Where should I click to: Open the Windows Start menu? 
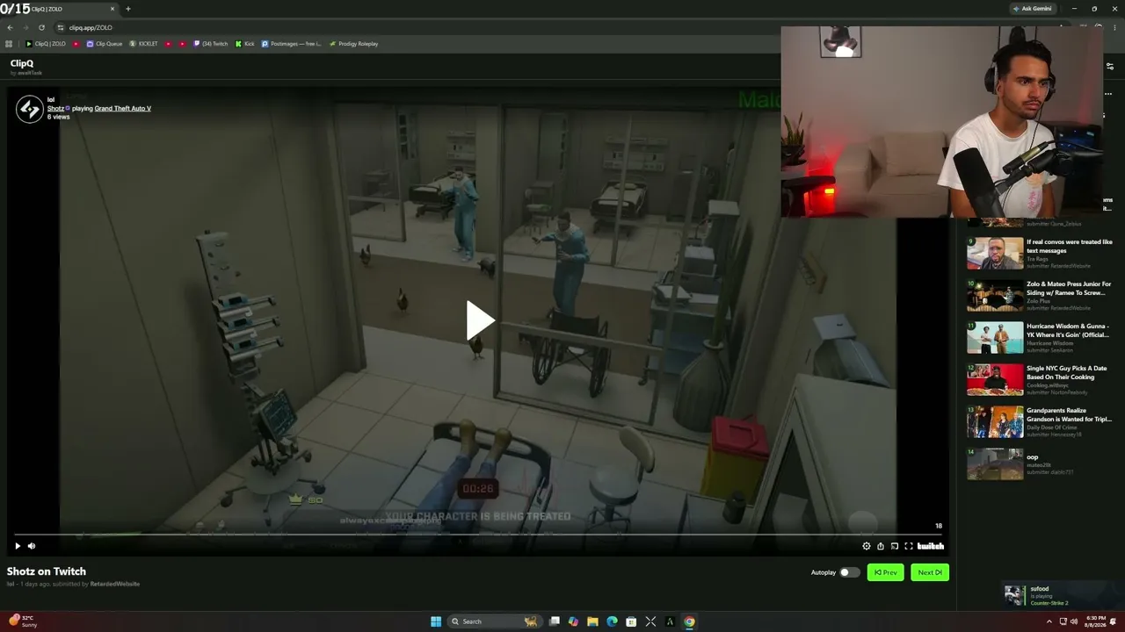(436, 621)
